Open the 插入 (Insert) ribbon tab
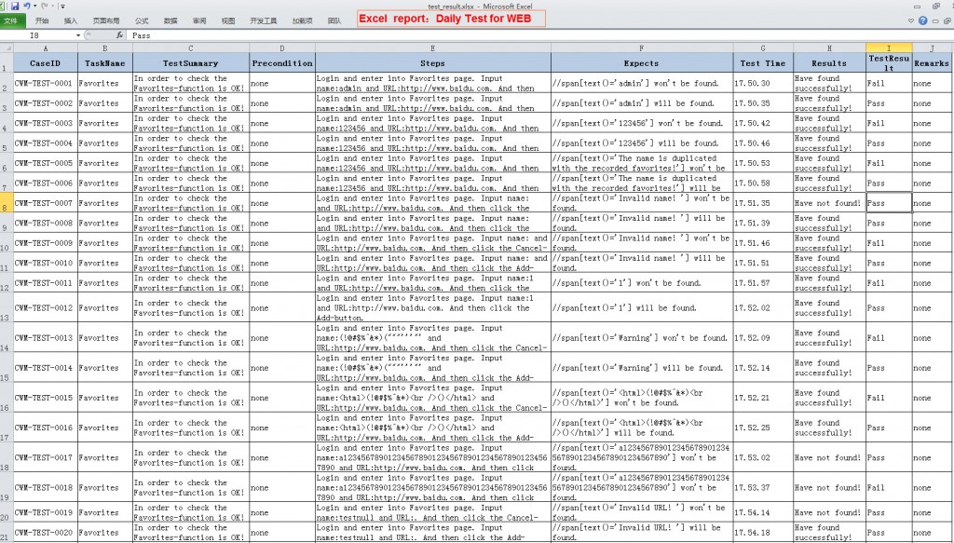Screen dimensions: 954x543 coord(71,20)
